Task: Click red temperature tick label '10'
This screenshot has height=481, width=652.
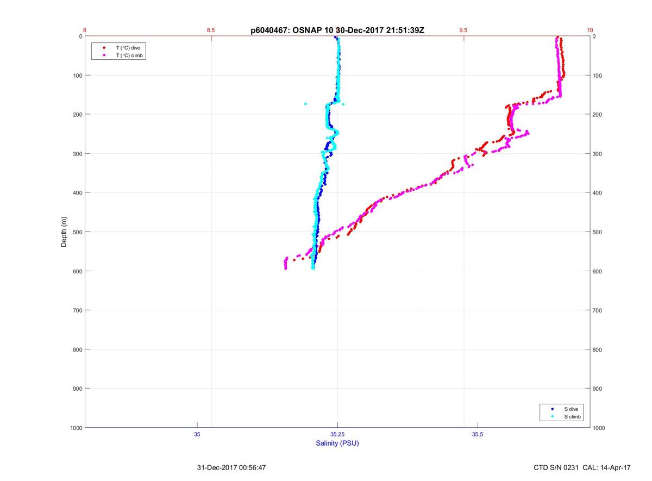Action: click(x=590, y=30)
